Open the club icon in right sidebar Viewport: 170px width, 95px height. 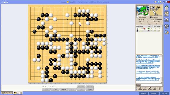pyautogui.click(x=167, y=26)
